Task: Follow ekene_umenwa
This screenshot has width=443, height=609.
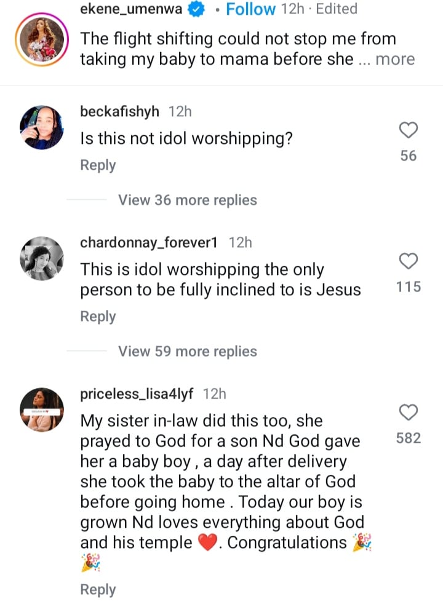Action: click(250, 9)
